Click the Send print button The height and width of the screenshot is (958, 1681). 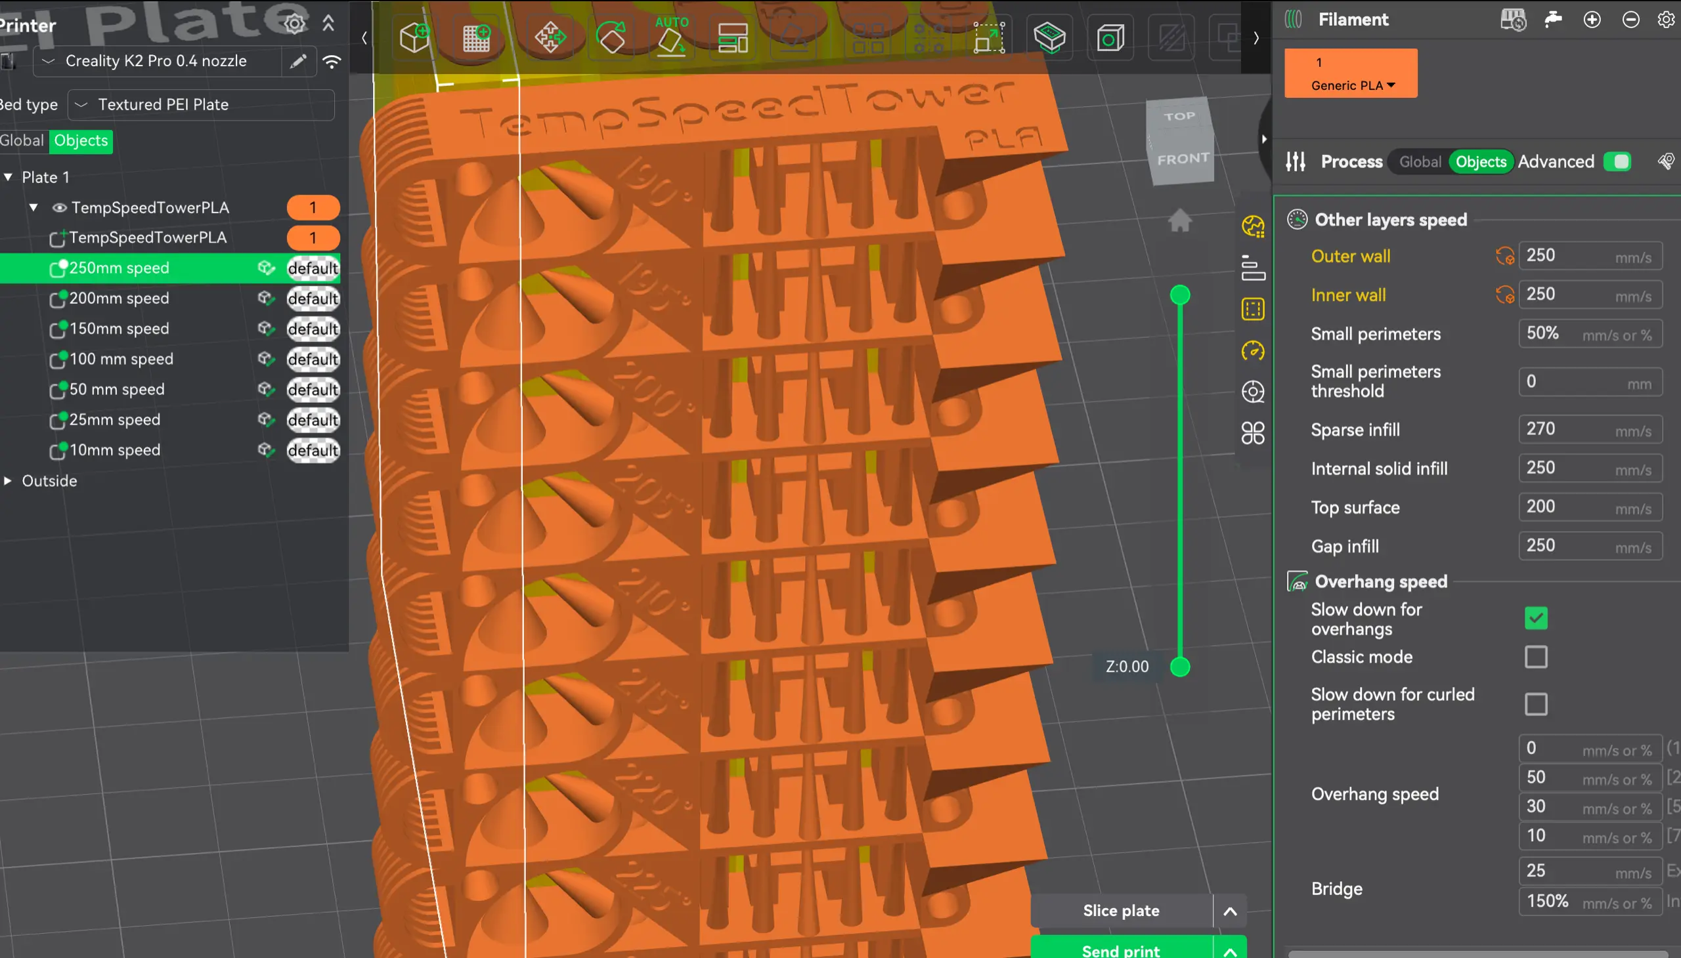1122,948
